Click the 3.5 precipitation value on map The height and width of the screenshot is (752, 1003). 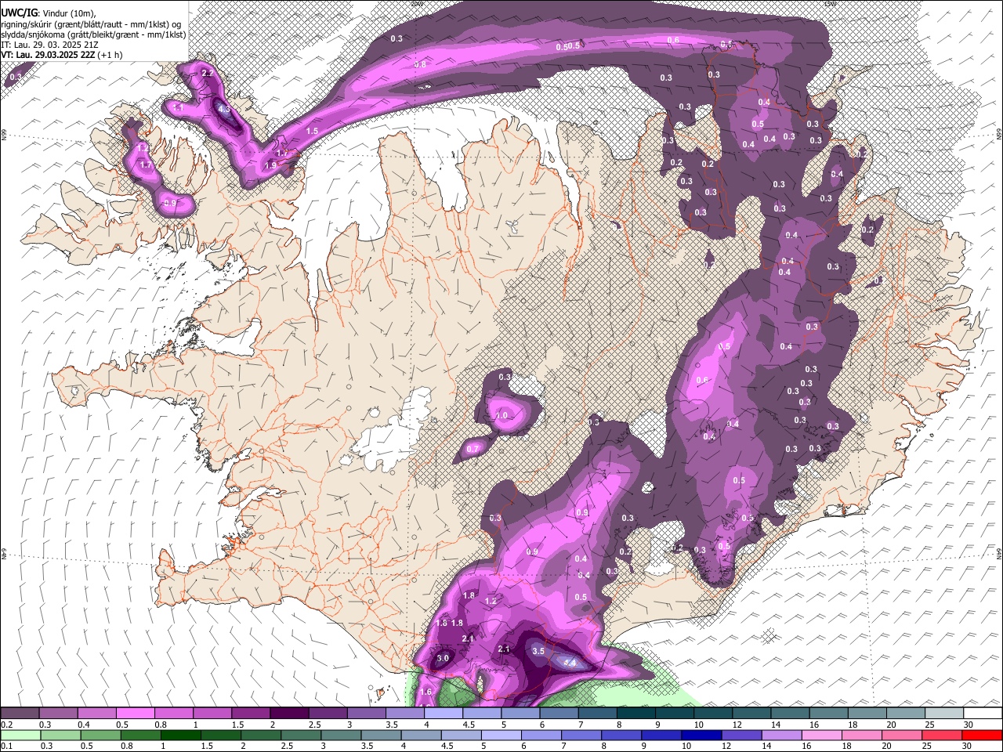(x=538, y=651)
